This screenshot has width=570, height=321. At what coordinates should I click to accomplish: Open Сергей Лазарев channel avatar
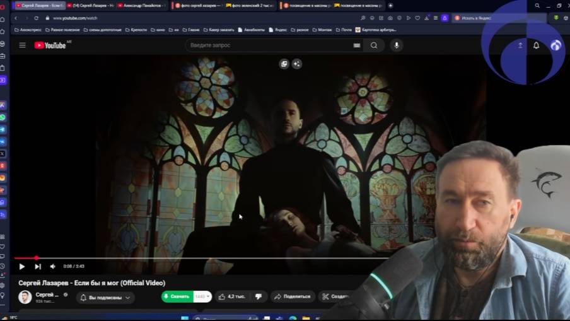[25, 297]
